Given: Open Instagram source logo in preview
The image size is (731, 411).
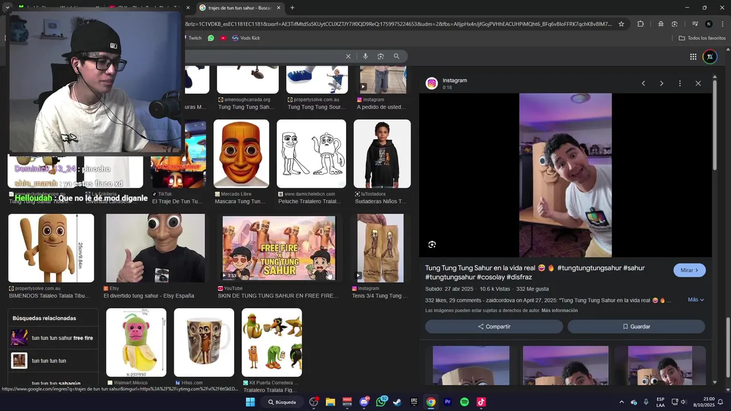Looking at the screenshot, I should (432, 83).
